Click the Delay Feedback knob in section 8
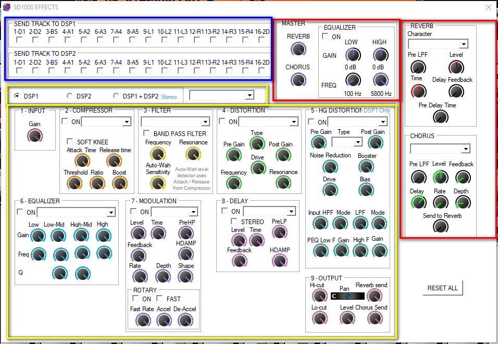Screen dimensions: 498x344 tap(240, 261)
